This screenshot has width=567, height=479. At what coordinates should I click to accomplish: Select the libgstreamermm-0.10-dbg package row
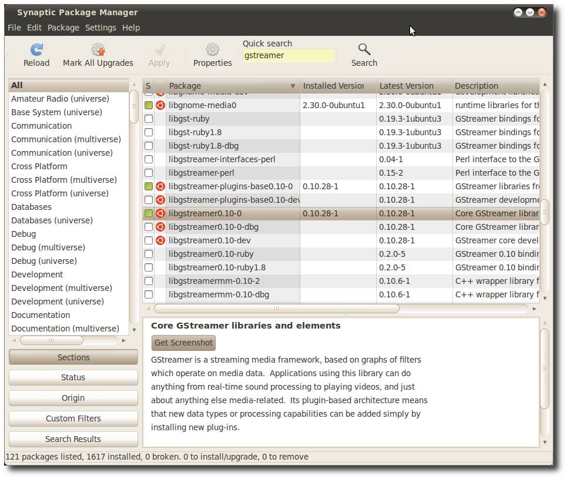pyautogui.click(x=341, y=294)
